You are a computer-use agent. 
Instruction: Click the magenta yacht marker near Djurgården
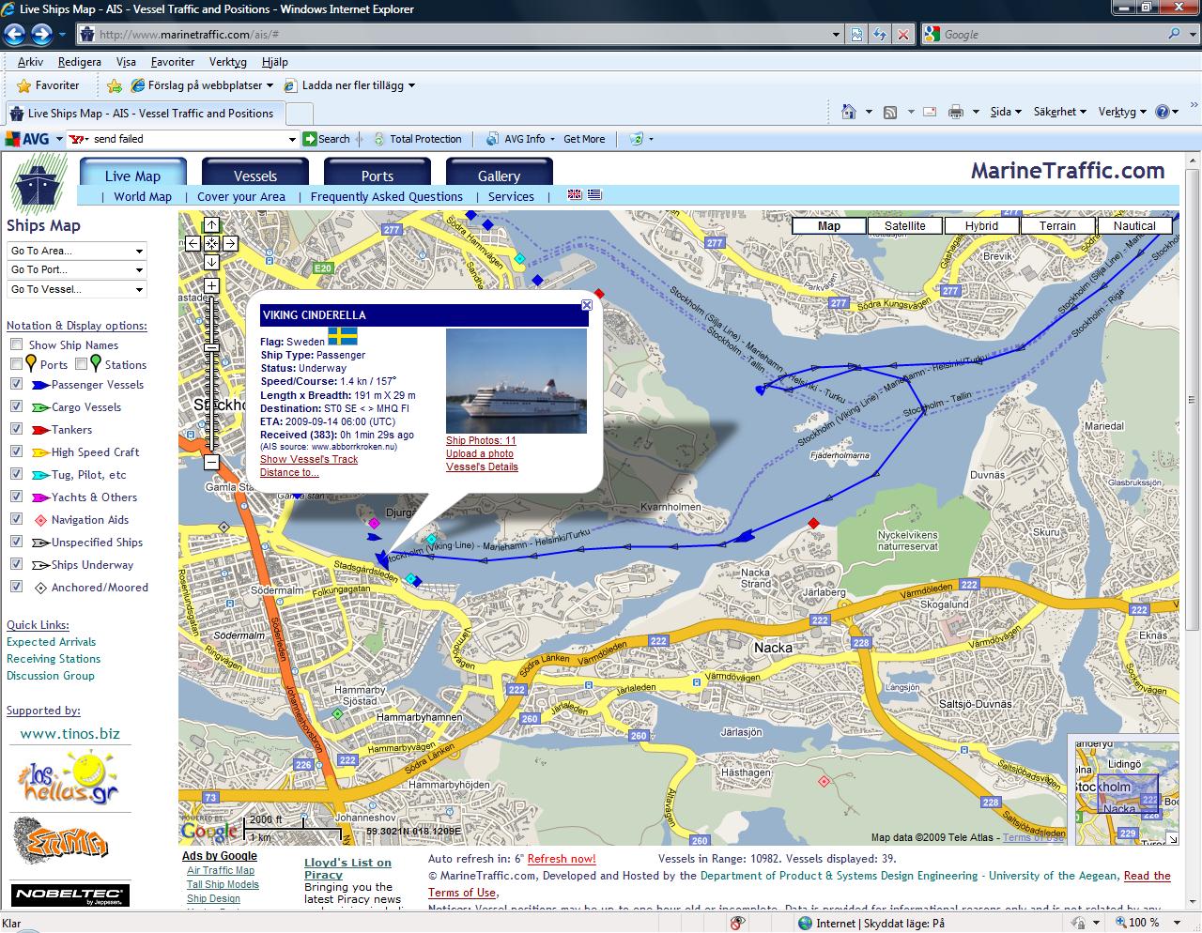(x=374, y=523)
